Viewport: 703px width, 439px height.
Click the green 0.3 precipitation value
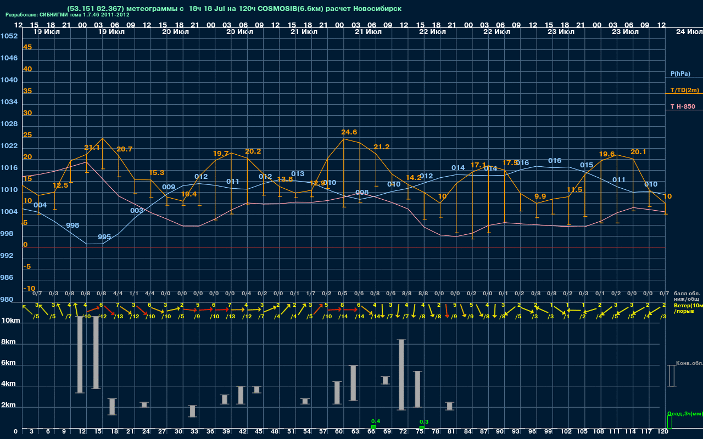[x=423, y=421]
